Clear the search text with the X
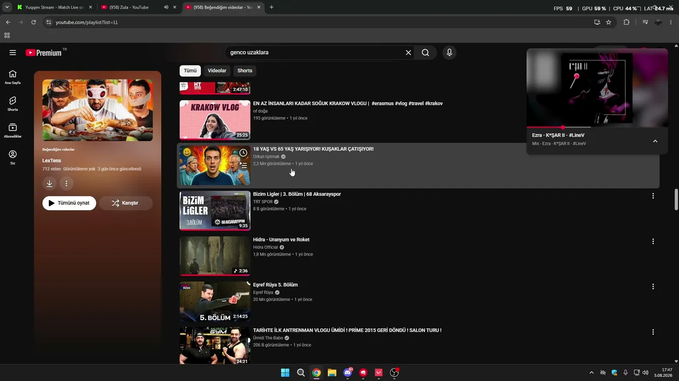 point(408,52)
